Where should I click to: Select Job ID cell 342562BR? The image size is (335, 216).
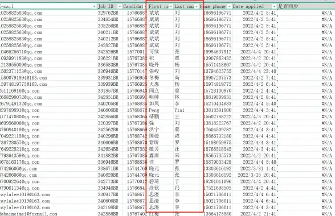[x=108, y=130]
